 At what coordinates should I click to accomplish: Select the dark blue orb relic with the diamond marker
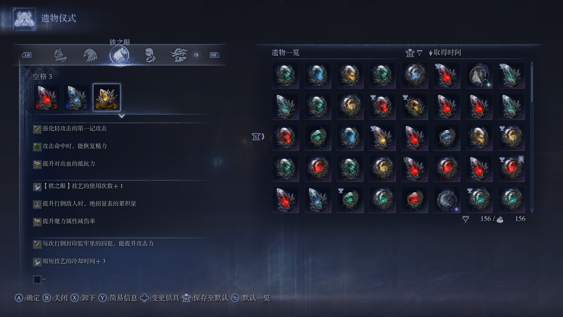tap(447, 200)
